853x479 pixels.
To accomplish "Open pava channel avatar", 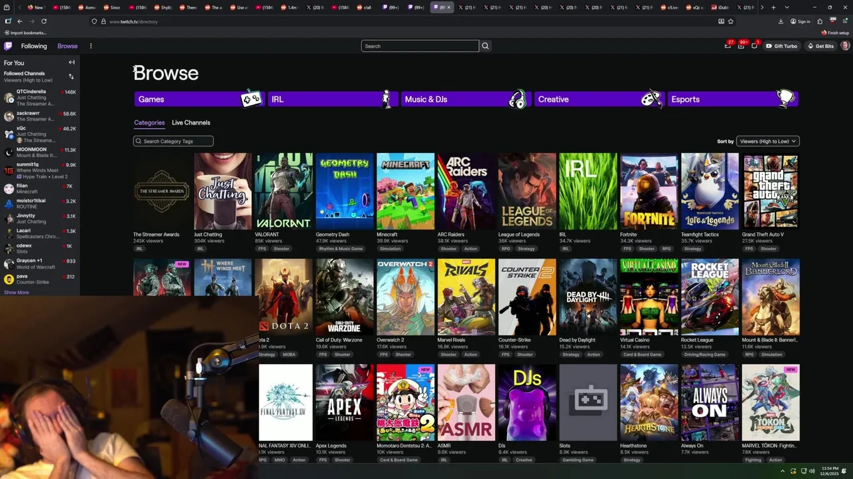I will pyautogui.click(x=9, y=279).
